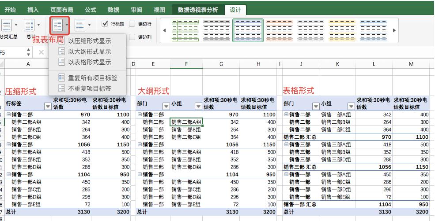Select 以大纲形式显示 outline form option
Screen dimensions: 435x221
(x=89, y=52)
